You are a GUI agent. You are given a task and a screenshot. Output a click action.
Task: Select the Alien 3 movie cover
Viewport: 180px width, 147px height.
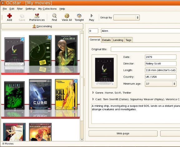pyautogui.click(x=40, y=50)
